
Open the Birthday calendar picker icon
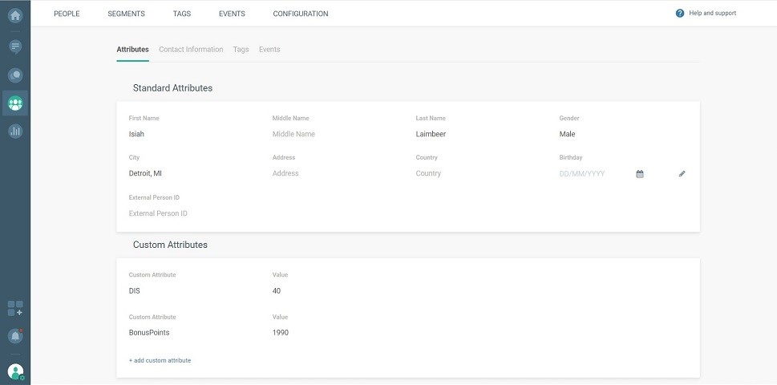(640, 174)
